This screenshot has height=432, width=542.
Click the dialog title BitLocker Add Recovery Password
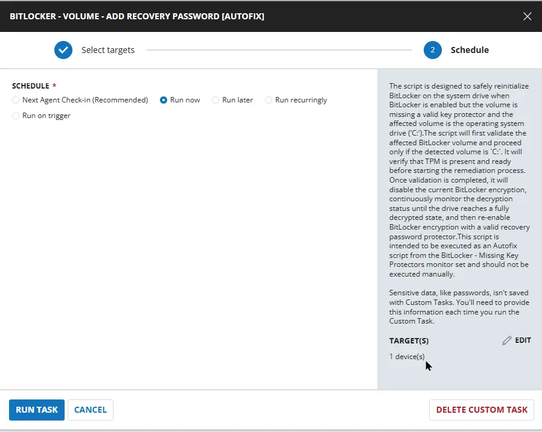pos(137,16)
